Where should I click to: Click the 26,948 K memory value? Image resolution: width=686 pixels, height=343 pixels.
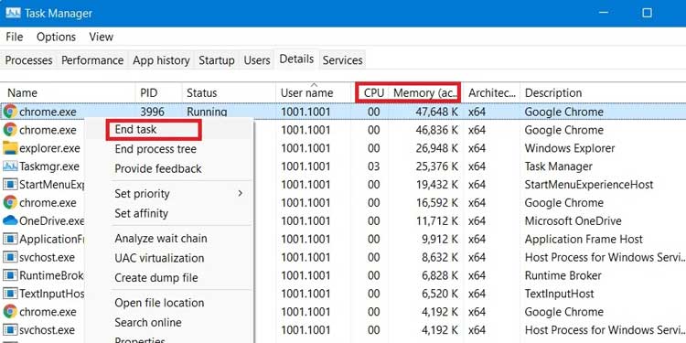437,148
